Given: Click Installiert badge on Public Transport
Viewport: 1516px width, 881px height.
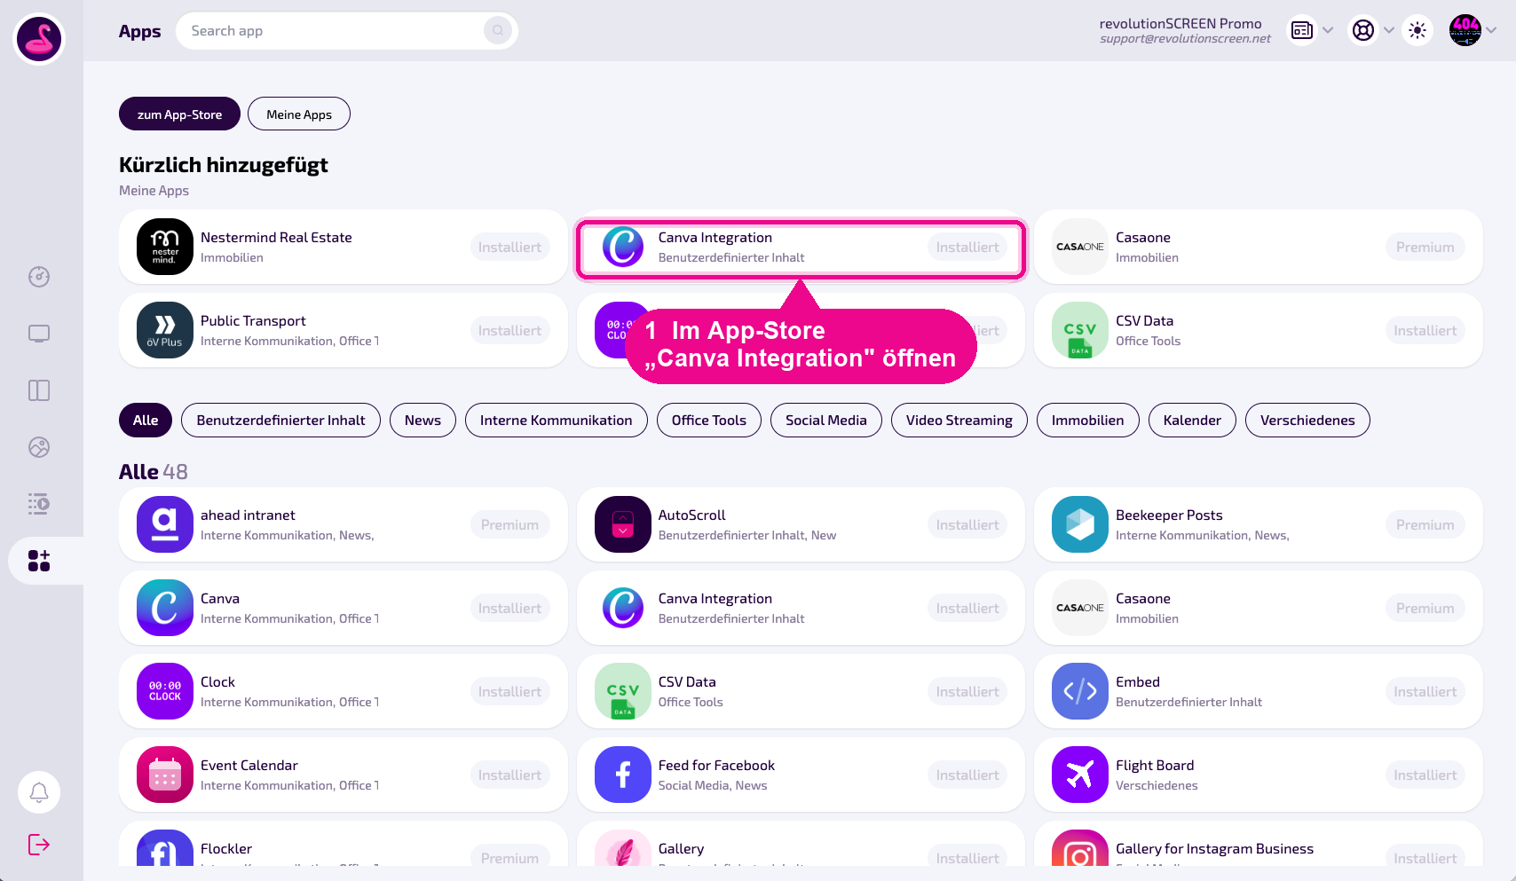Looking at the screenshot, I should pos(509,330).
